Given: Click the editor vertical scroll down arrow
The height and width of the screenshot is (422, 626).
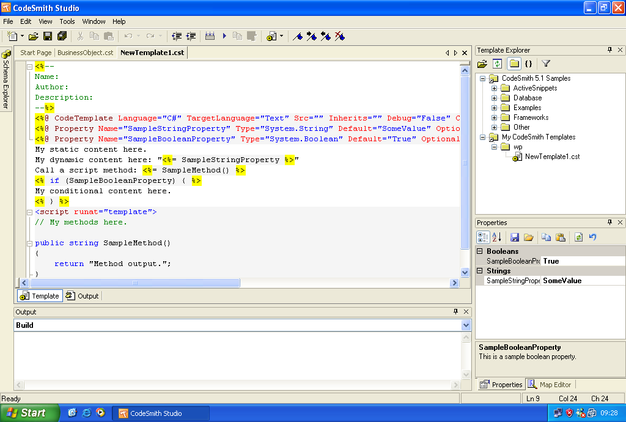Looking at the screenshot, I should click(465, 272).
